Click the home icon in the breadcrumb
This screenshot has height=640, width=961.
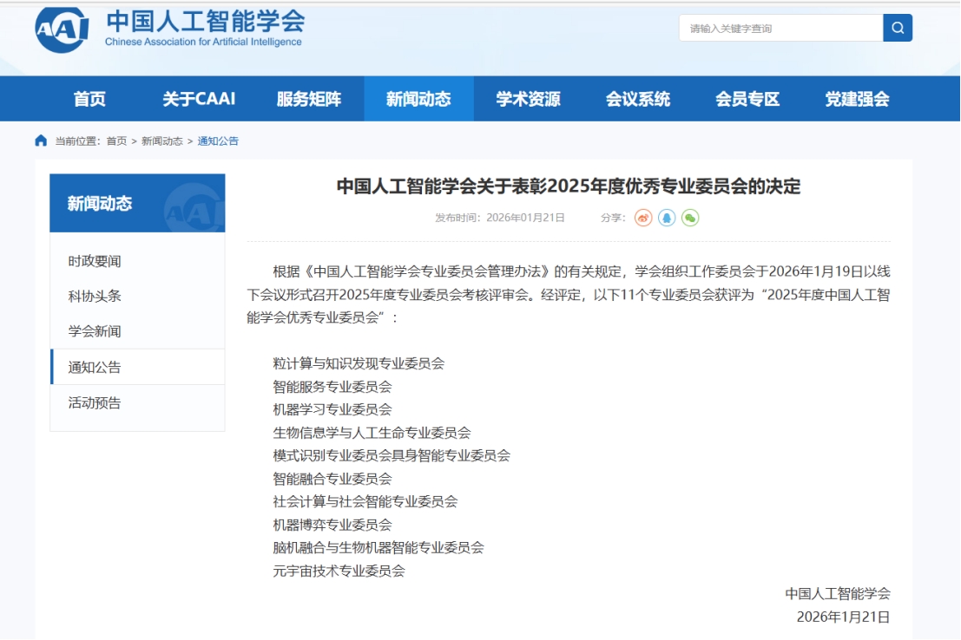click(x=41, y=140)
